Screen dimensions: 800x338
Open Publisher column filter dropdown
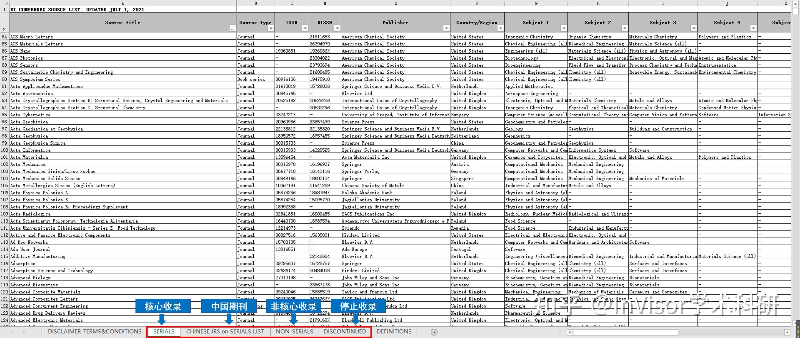pyautogui.click(x=446, y=29)
